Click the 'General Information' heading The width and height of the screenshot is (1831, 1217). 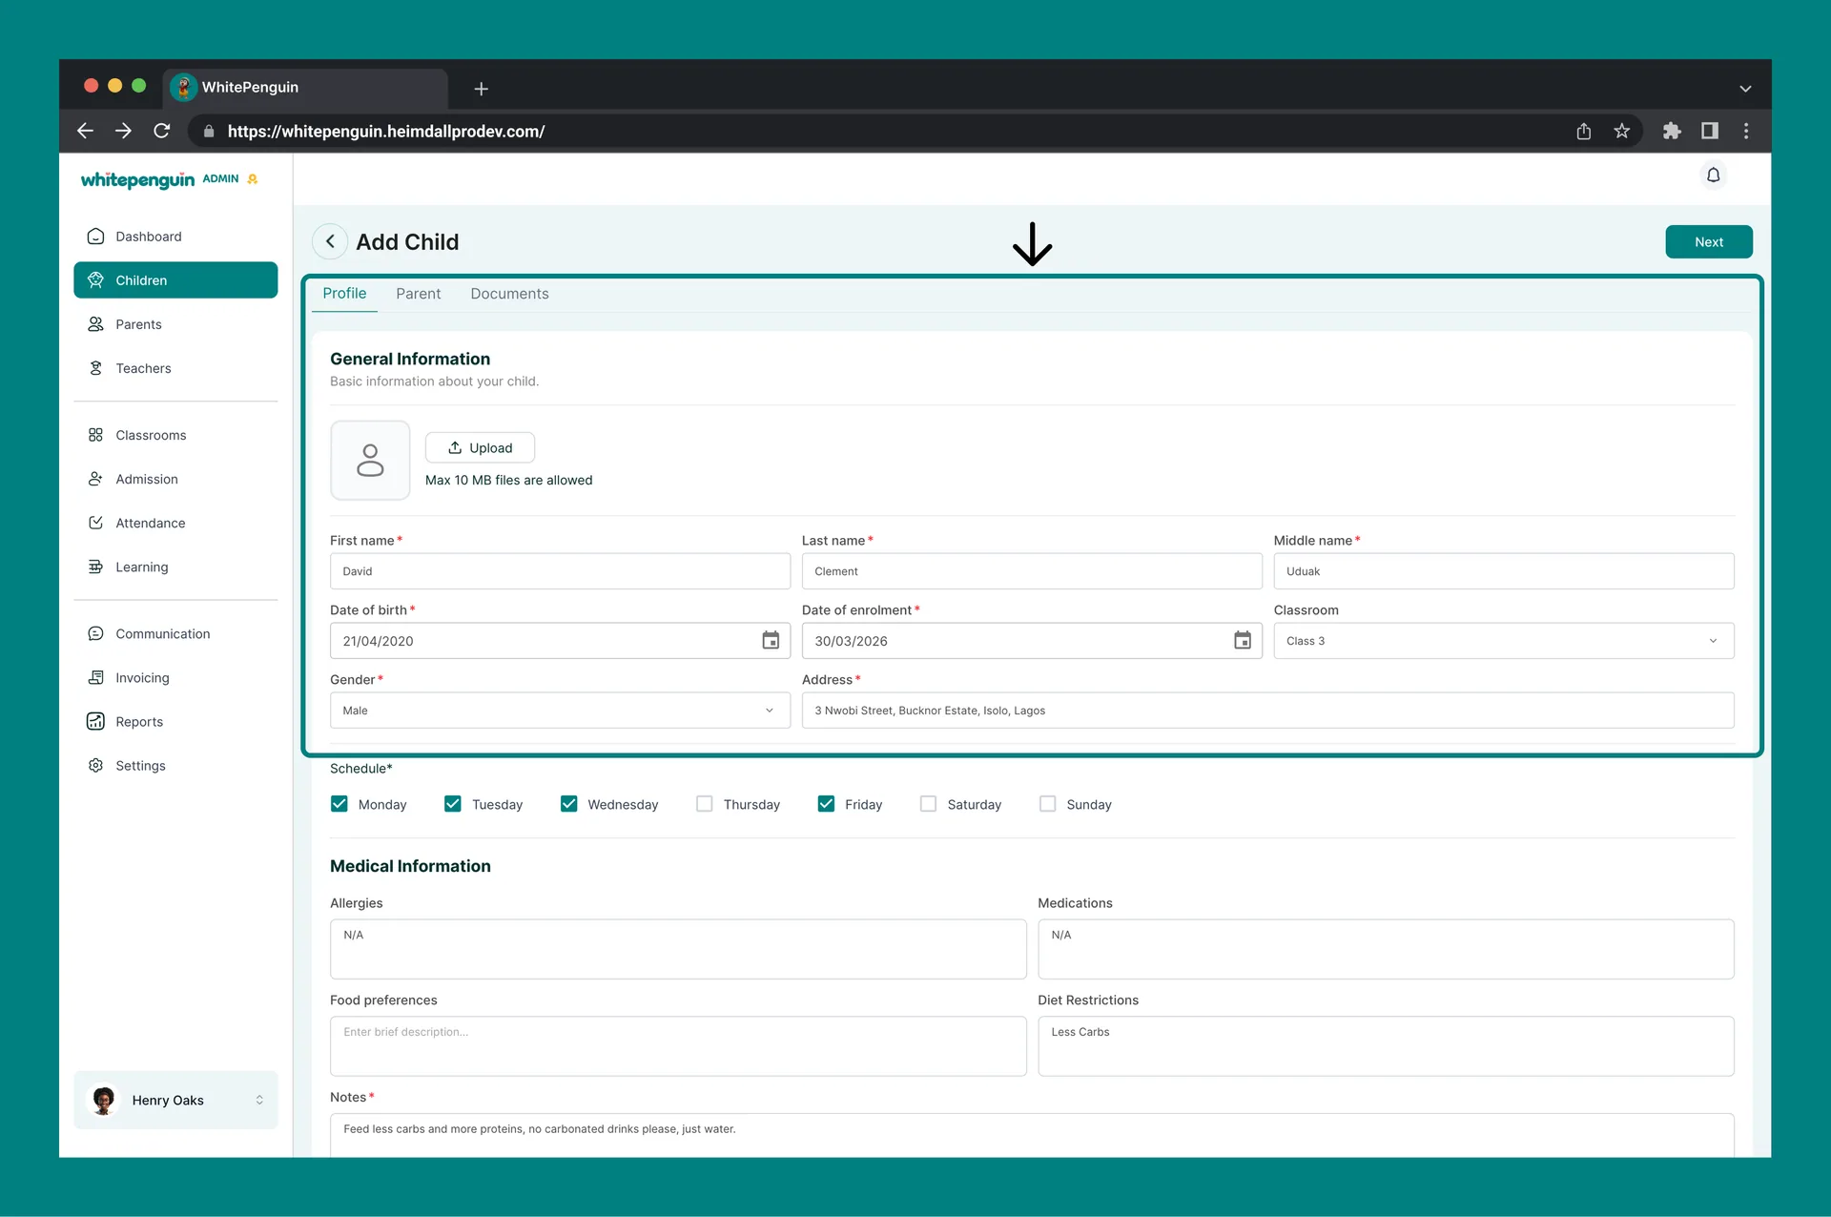coord(410,359)
